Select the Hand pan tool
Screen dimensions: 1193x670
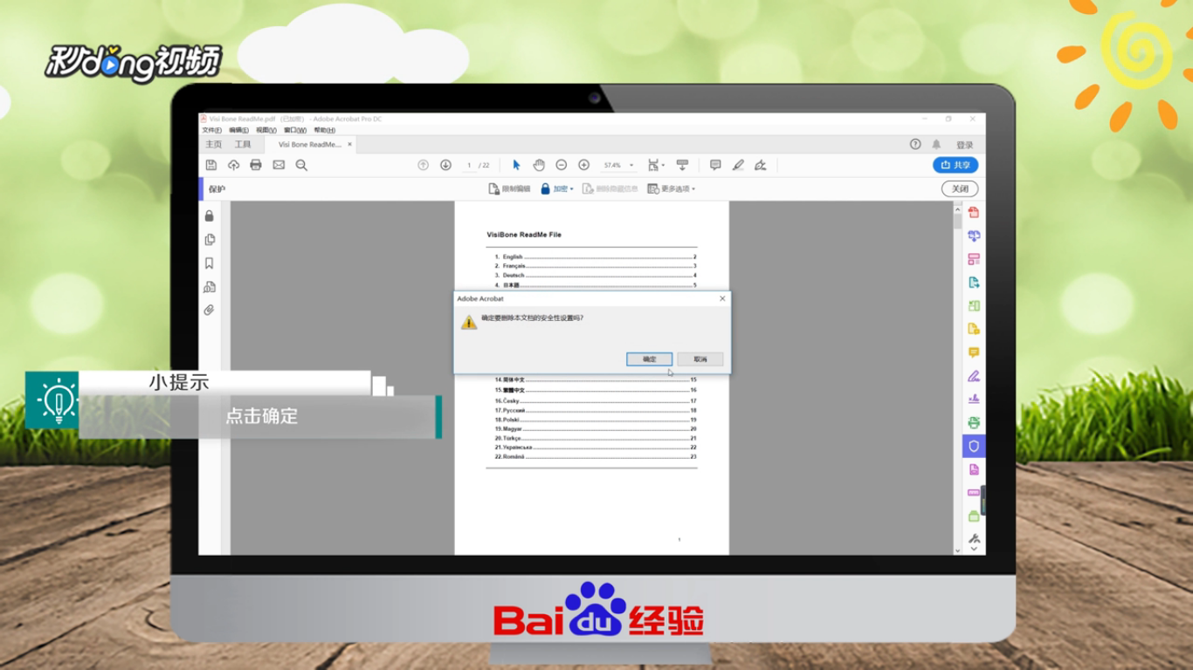[539, 165]
